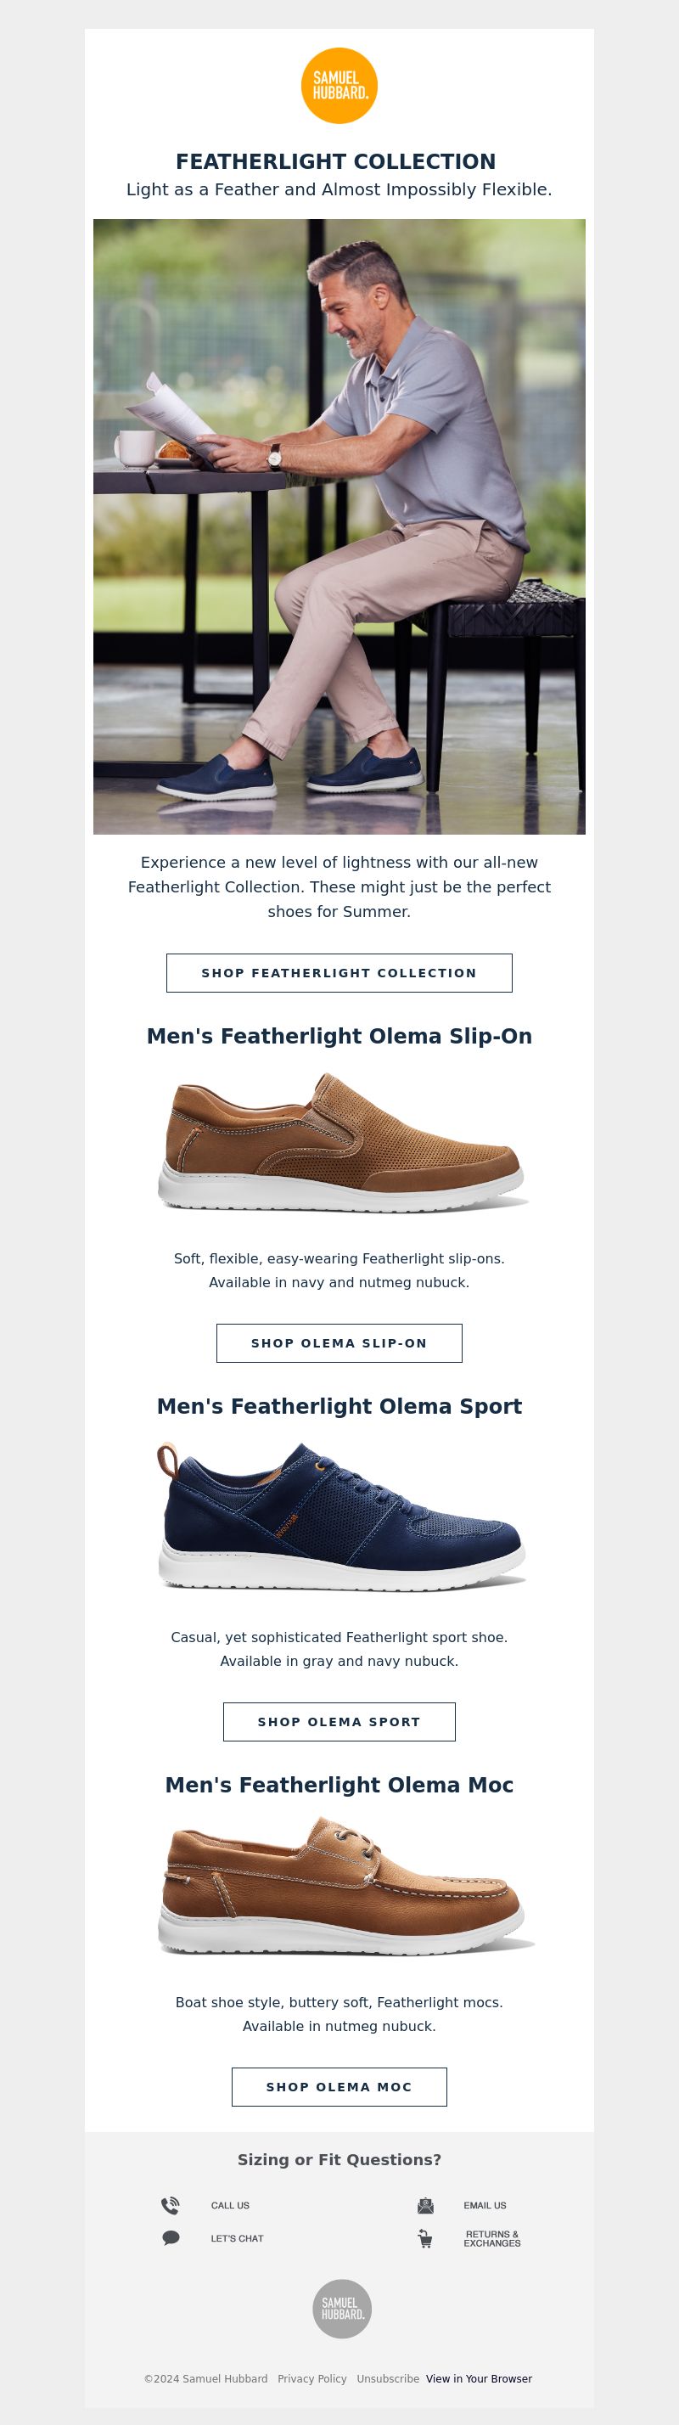Click the Let's Chat link
The width and height of the screenshot is (679, 2425).
pyautogui.click(x=237, y=2238)
